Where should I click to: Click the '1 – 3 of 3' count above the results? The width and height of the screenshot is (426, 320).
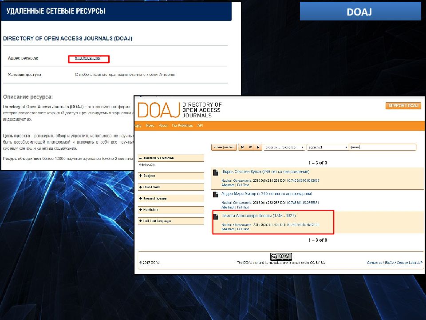[318, 163]
